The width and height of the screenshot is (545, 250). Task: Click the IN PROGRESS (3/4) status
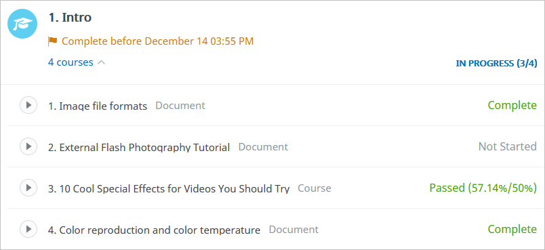click(x=496, y=64)
